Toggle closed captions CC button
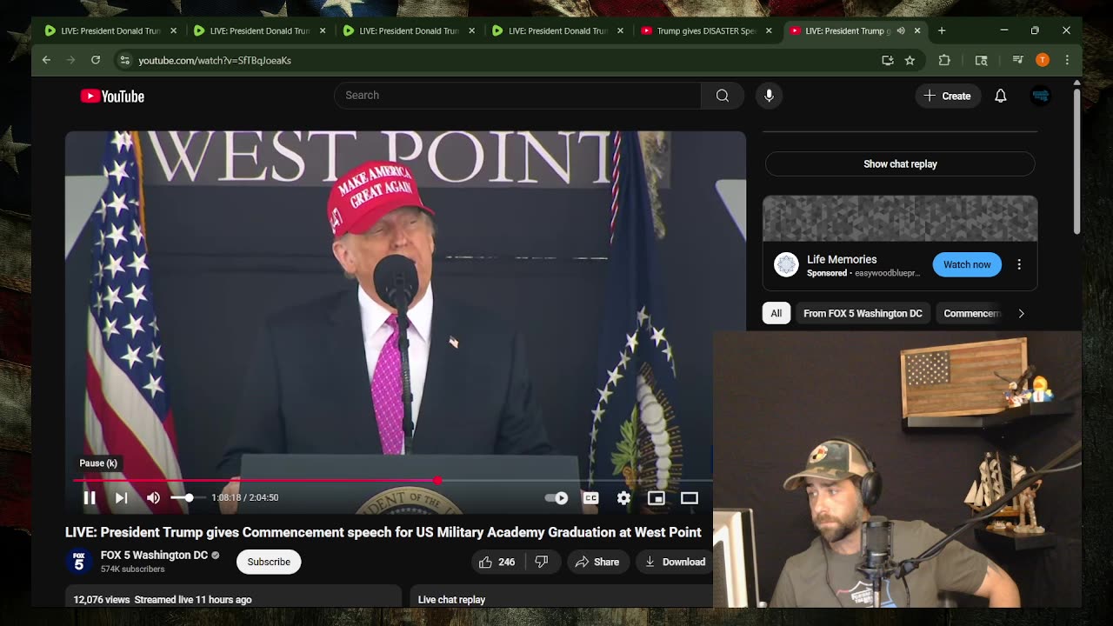Viewport: 1113px width, 626px height. coord(590,498)
